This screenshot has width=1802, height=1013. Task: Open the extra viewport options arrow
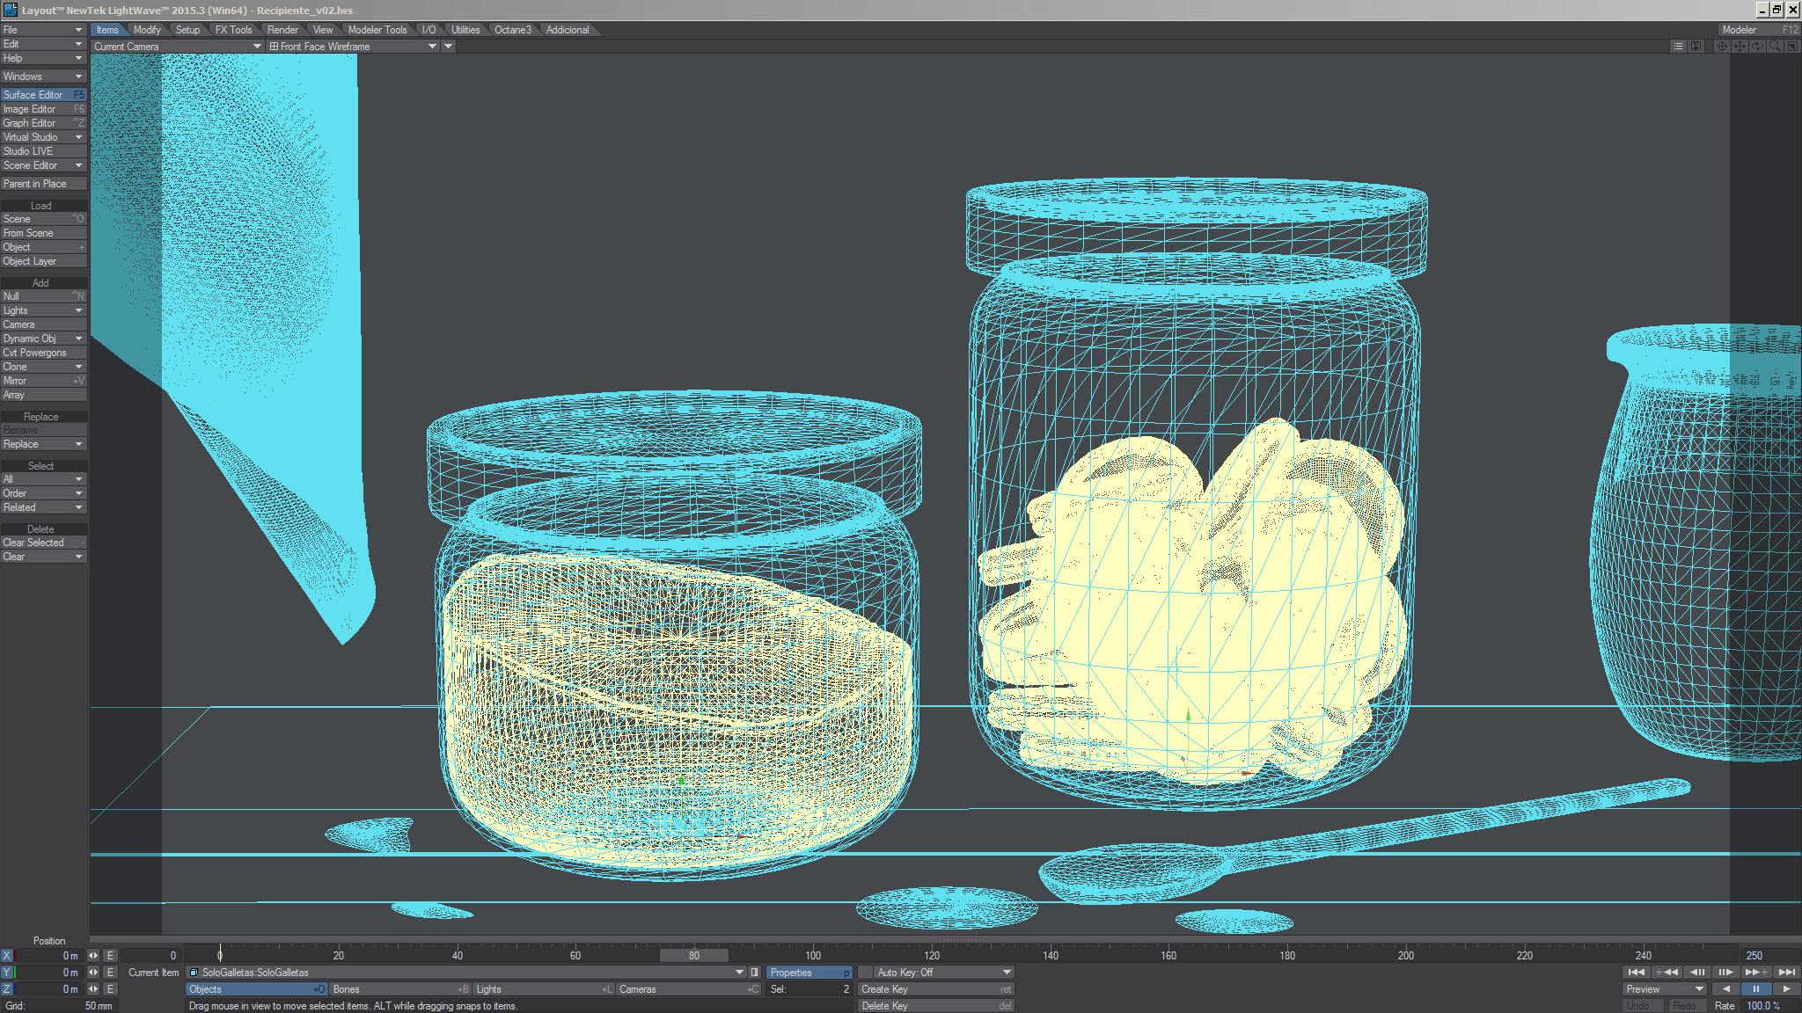(x=449, y=47)
